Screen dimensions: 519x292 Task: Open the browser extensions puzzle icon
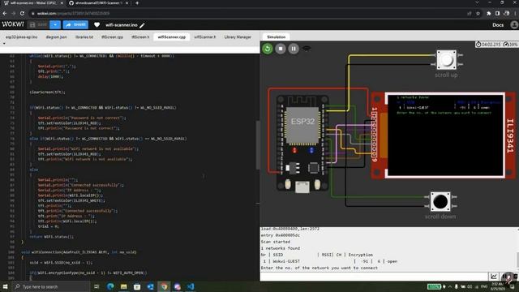click(488, 13)
